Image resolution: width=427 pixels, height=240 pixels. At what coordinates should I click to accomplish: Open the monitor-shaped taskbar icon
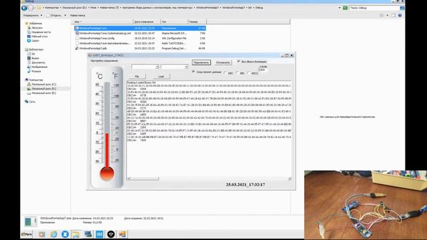coord(88,234)
